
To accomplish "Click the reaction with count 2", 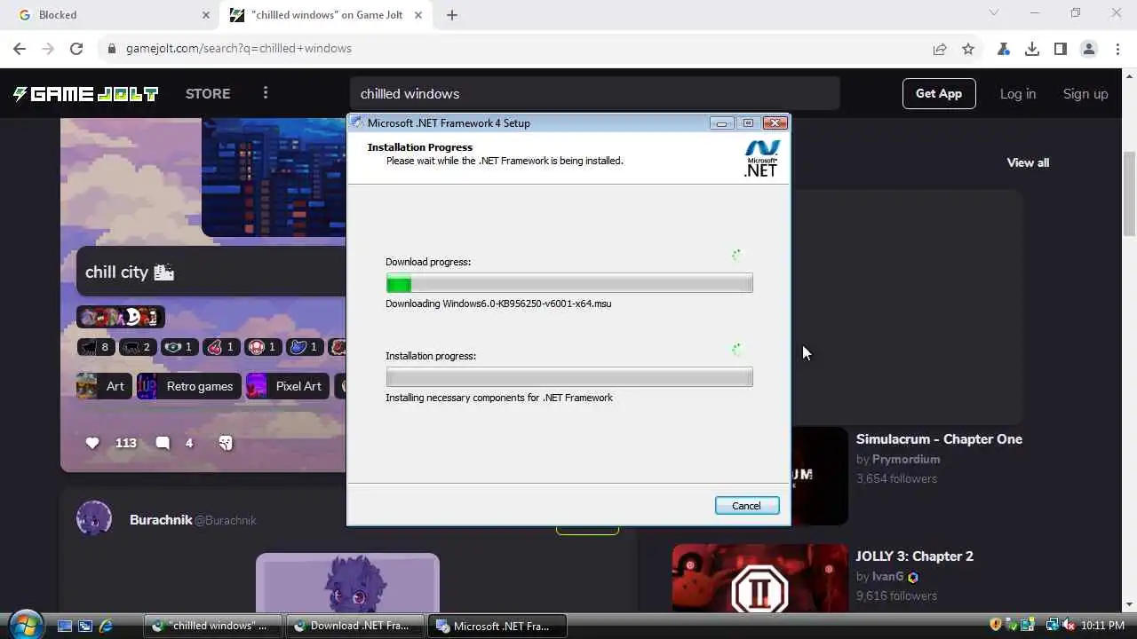I will point(136,347).
